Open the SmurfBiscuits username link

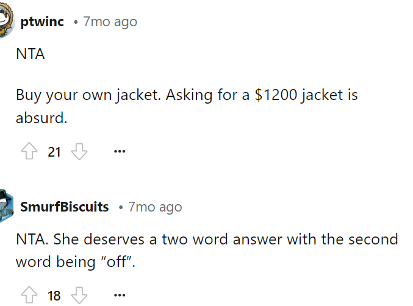point(65,207)
